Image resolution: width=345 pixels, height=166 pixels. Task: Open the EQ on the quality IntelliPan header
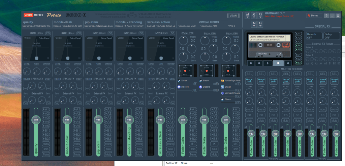[x=48, y=33]
